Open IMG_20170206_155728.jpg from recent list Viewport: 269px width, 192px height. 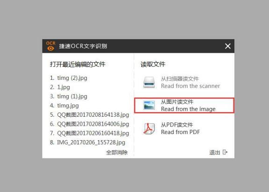(87, 142)
